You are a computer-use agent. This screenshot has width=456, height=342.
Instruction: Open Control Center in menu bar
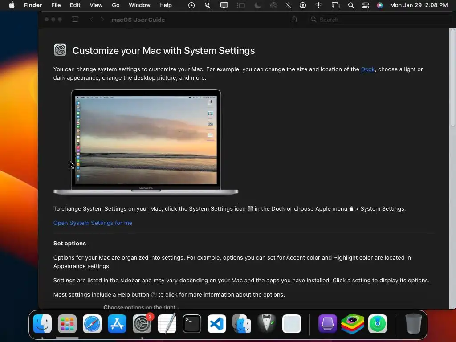click(x=366, y=5)
